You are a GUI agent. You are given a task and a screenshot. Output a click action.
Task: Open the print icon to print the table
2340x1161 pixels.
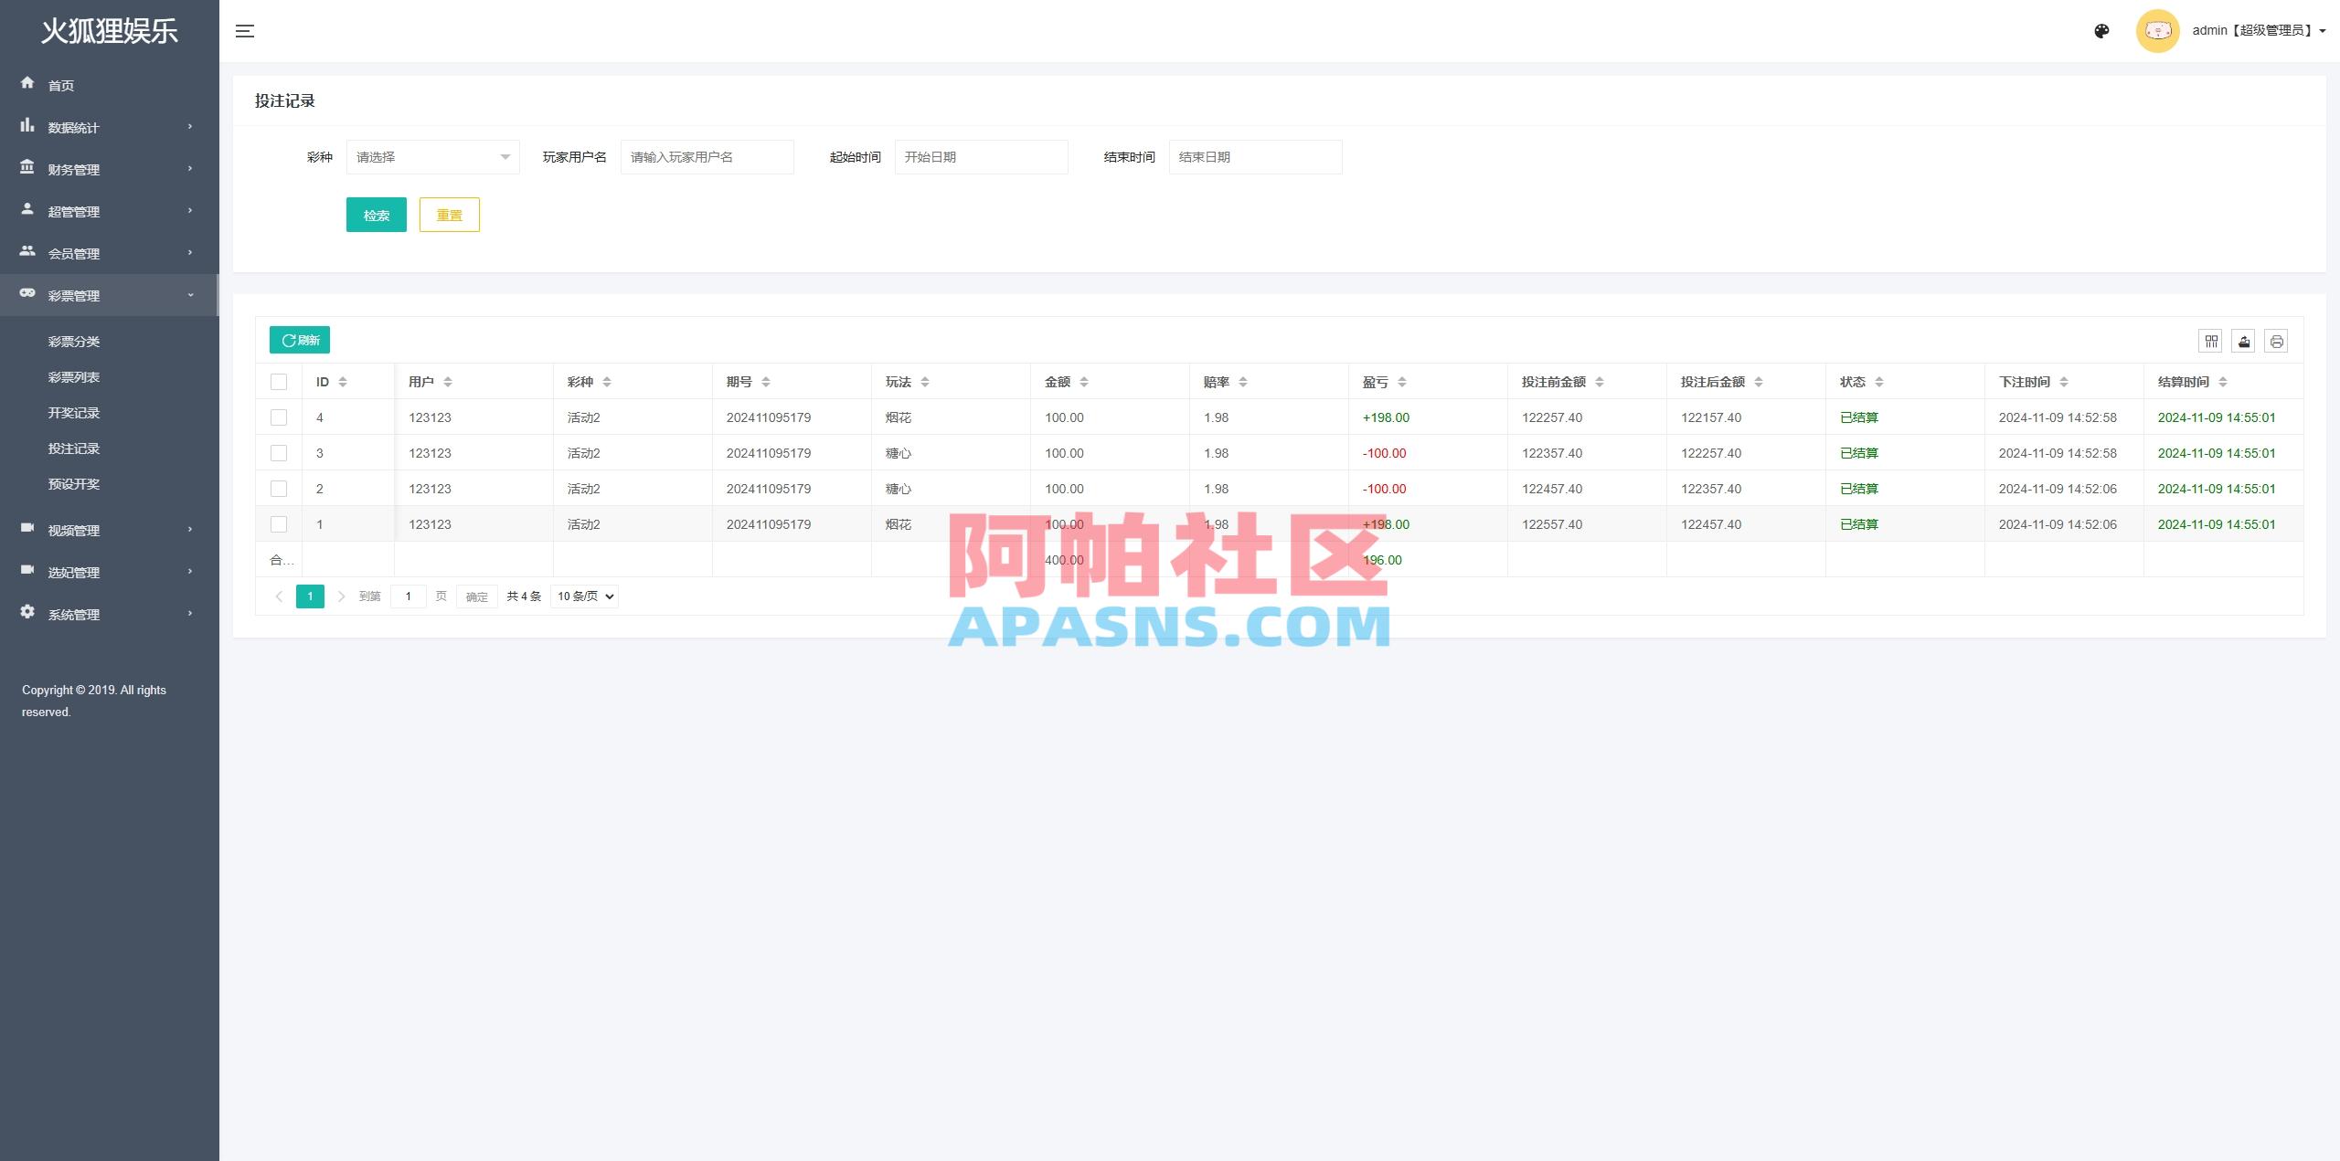pyautogui.click(x=2277, y=341)
